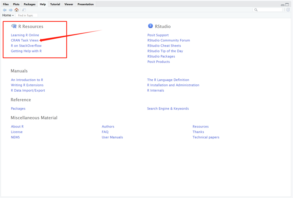Open the Thanks link

pyautogui.click(x=198, y=132)
